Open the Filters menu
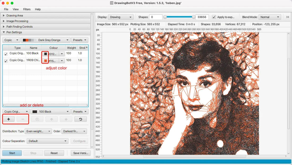 coord(27,9)
